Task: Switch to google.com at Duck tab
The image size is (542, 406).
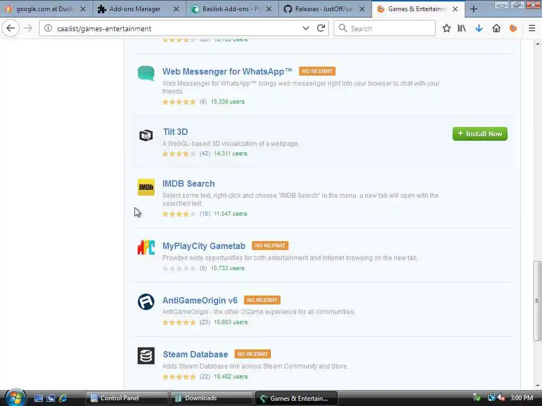Action: tap(46, 9)
